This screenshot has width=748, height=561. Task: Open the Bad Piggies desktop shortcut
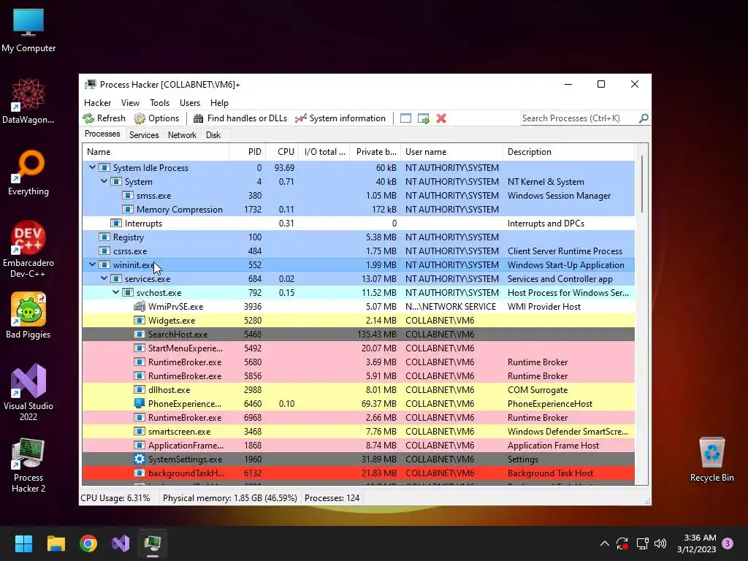click(28, 316)
